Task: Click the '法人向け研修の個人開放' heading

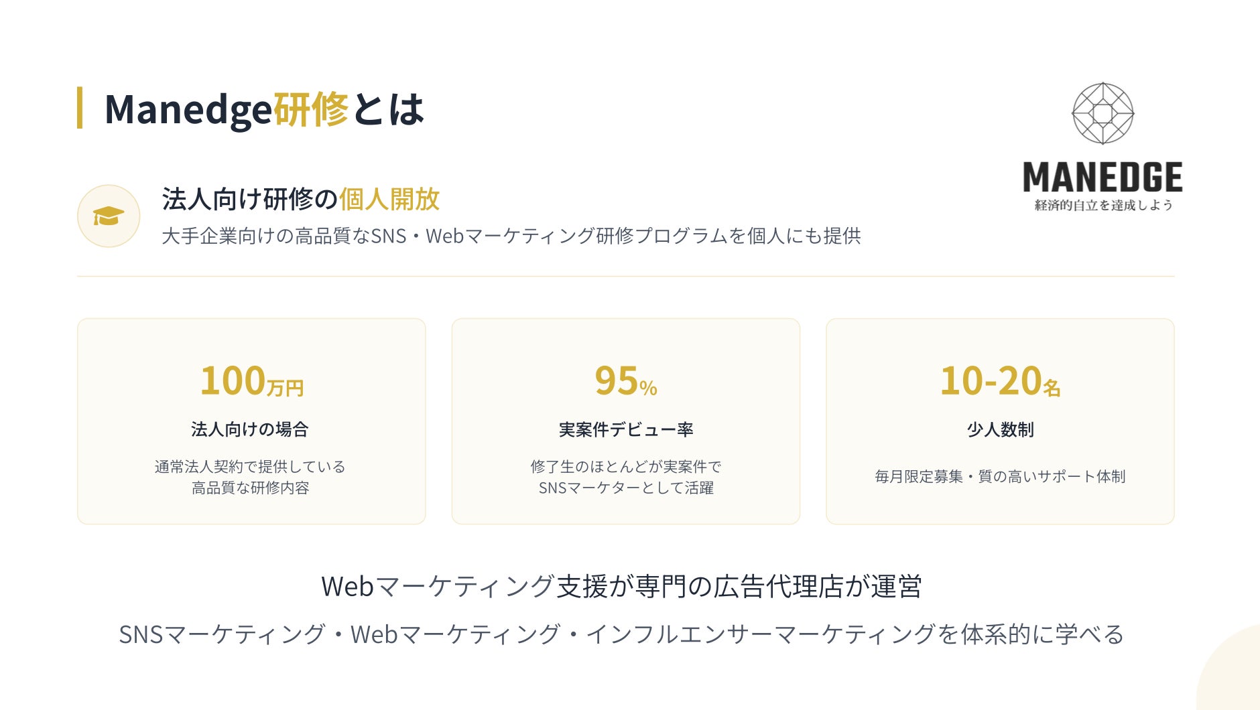Action: coord(300,199)
